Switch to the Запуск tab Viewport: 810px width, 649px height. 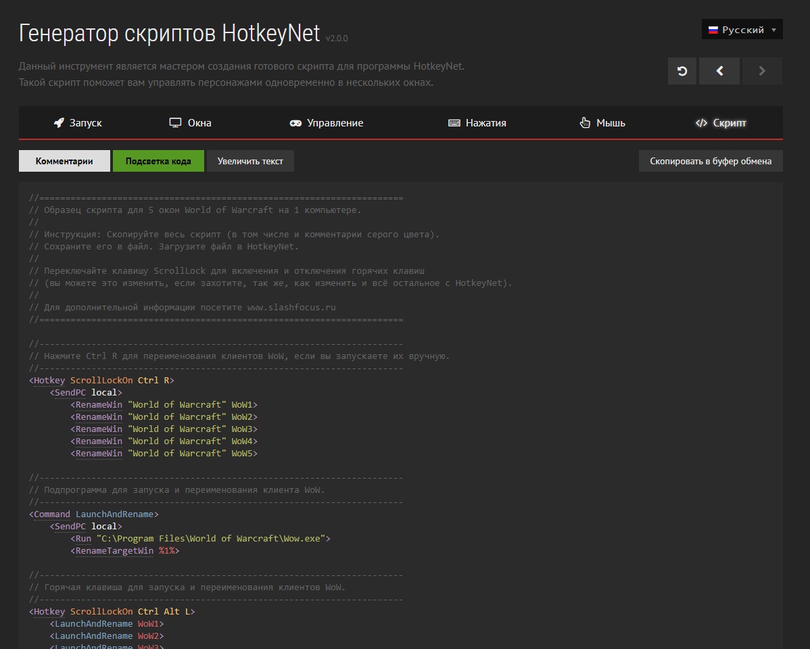[x=78, y=123]
